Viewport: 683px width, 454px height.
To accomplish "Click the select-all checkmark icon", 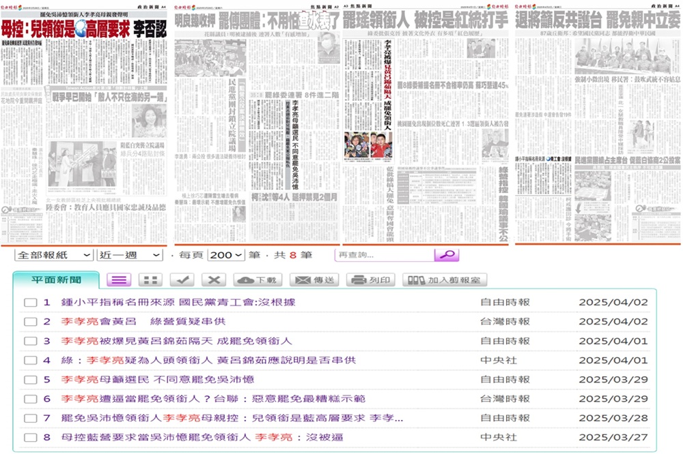I will pyautogui.click(x=182, y=280).
